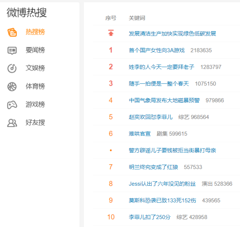The width and height of the screenshot is (240, 227).
Task: Click the heat count 557533
Action: tap(193, 167)
